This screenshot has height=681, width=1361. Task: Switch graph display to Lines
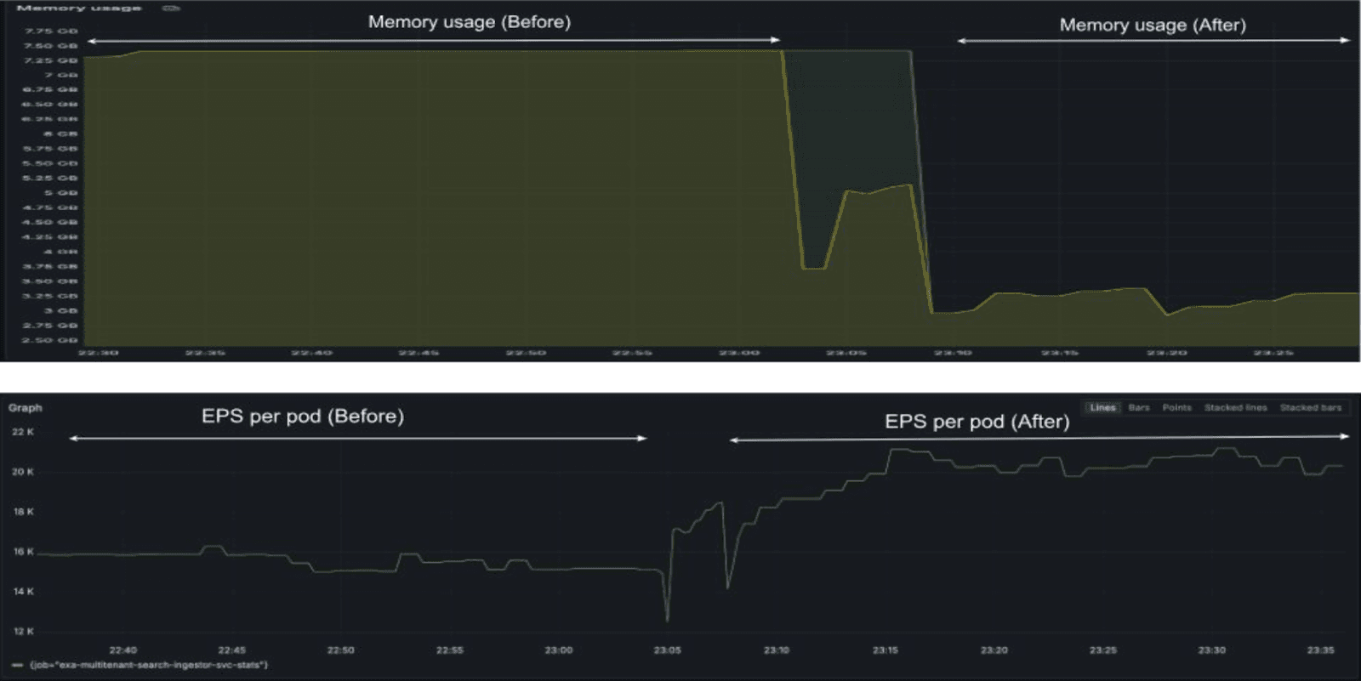tap(1102, 408)
